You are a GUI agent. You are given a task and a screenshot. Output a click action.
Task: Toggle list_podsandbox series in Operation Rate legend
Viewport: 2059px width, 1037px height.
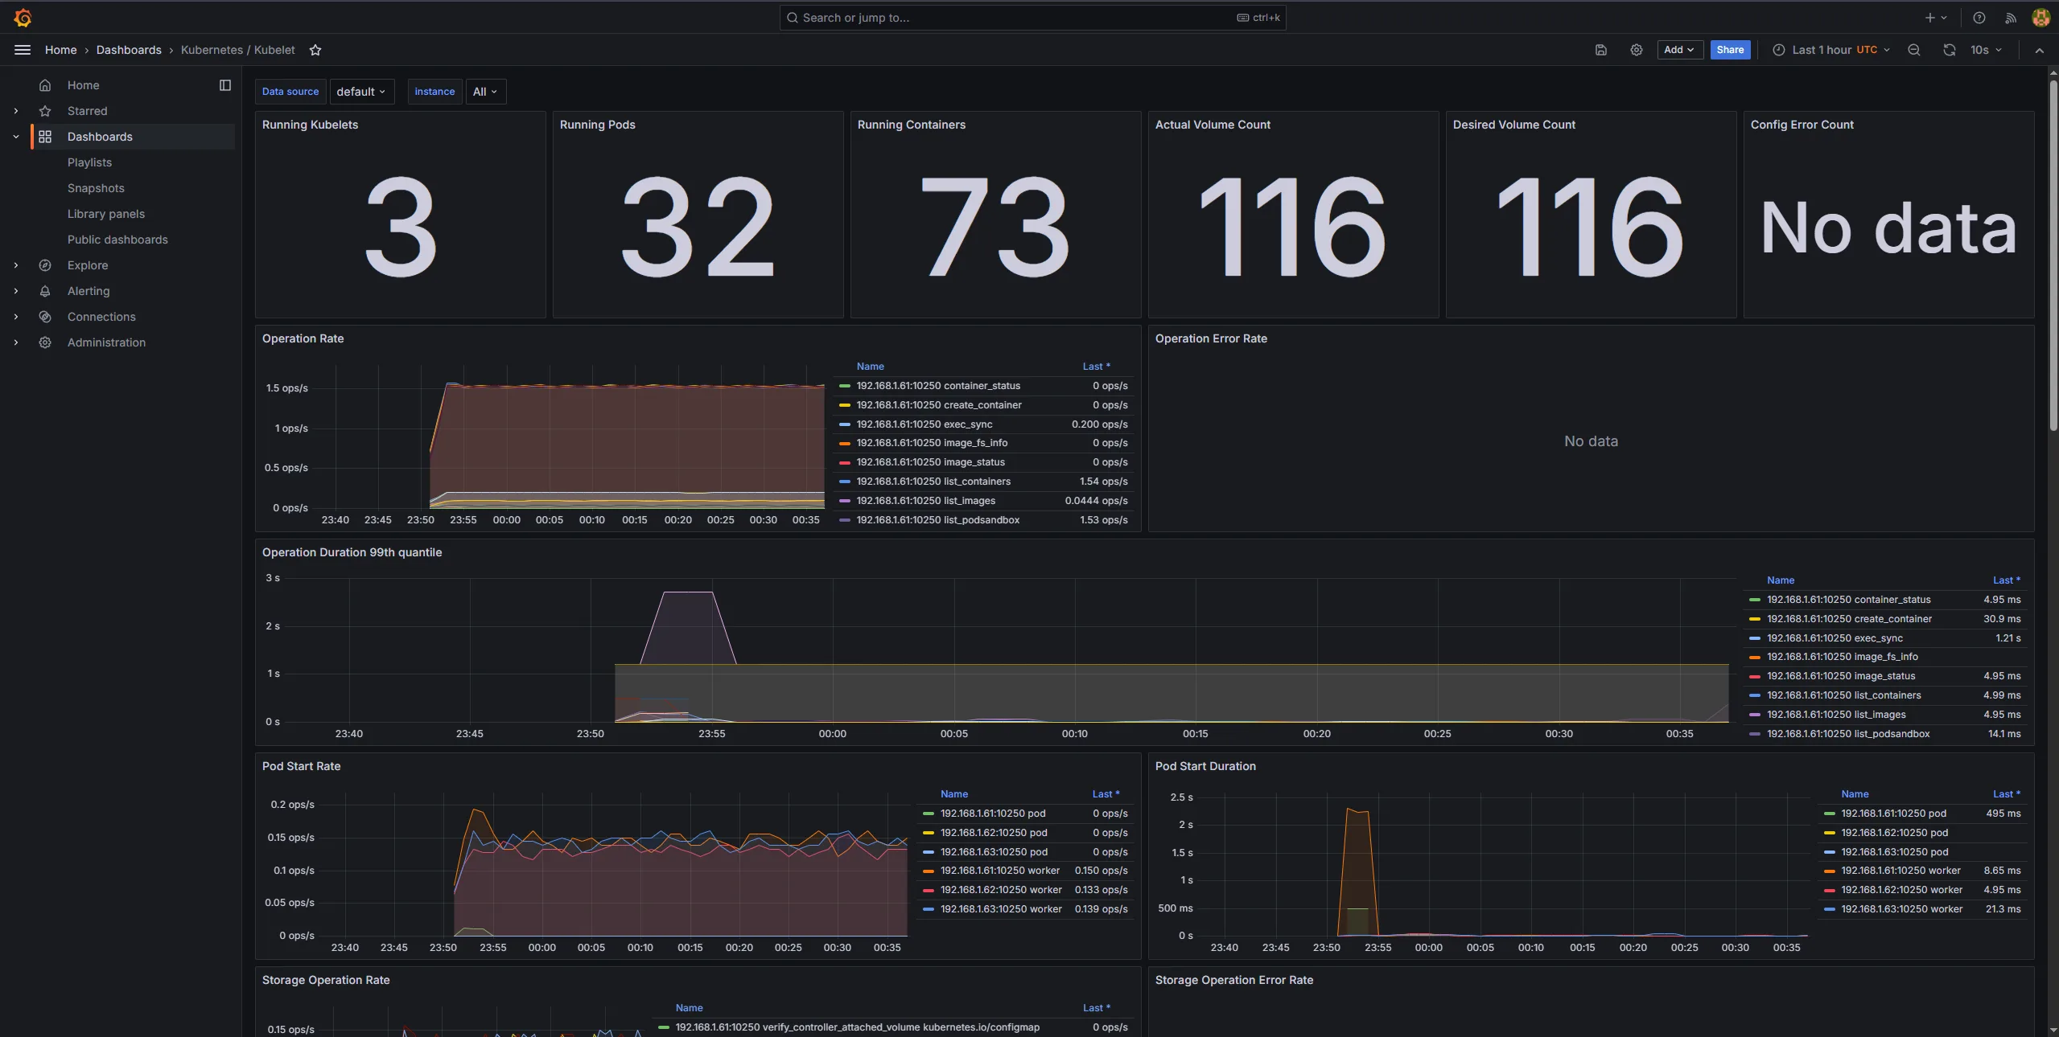tap(938, 520)
